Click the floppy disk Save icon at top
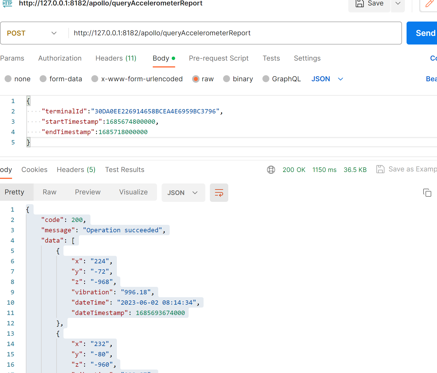 (x=359, y=3)
